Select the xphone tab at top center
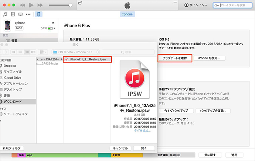255x161 pixels. point(127,14)
